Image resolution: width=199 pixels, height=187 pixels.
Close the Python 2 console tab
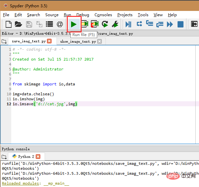(x=38, y=157)
